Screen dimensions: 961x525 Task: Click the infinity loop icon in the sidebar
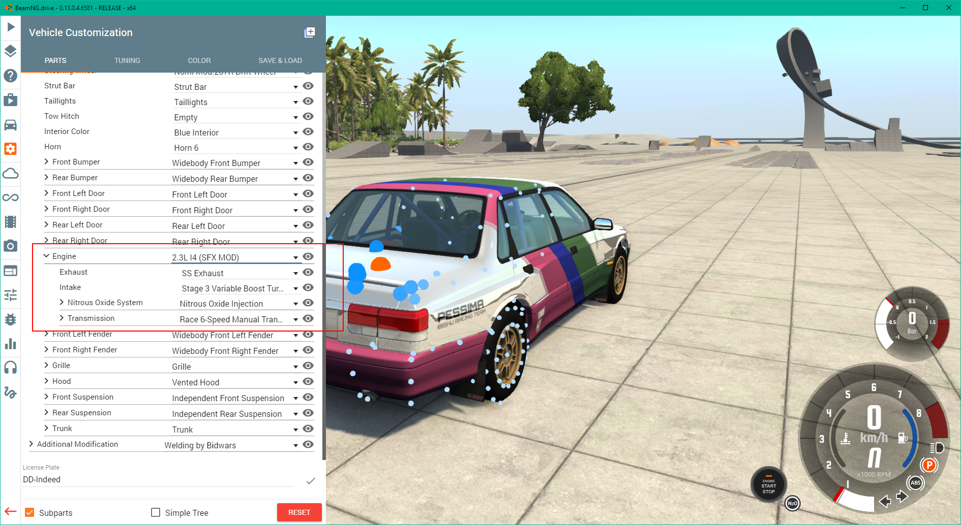coord(11,198)
